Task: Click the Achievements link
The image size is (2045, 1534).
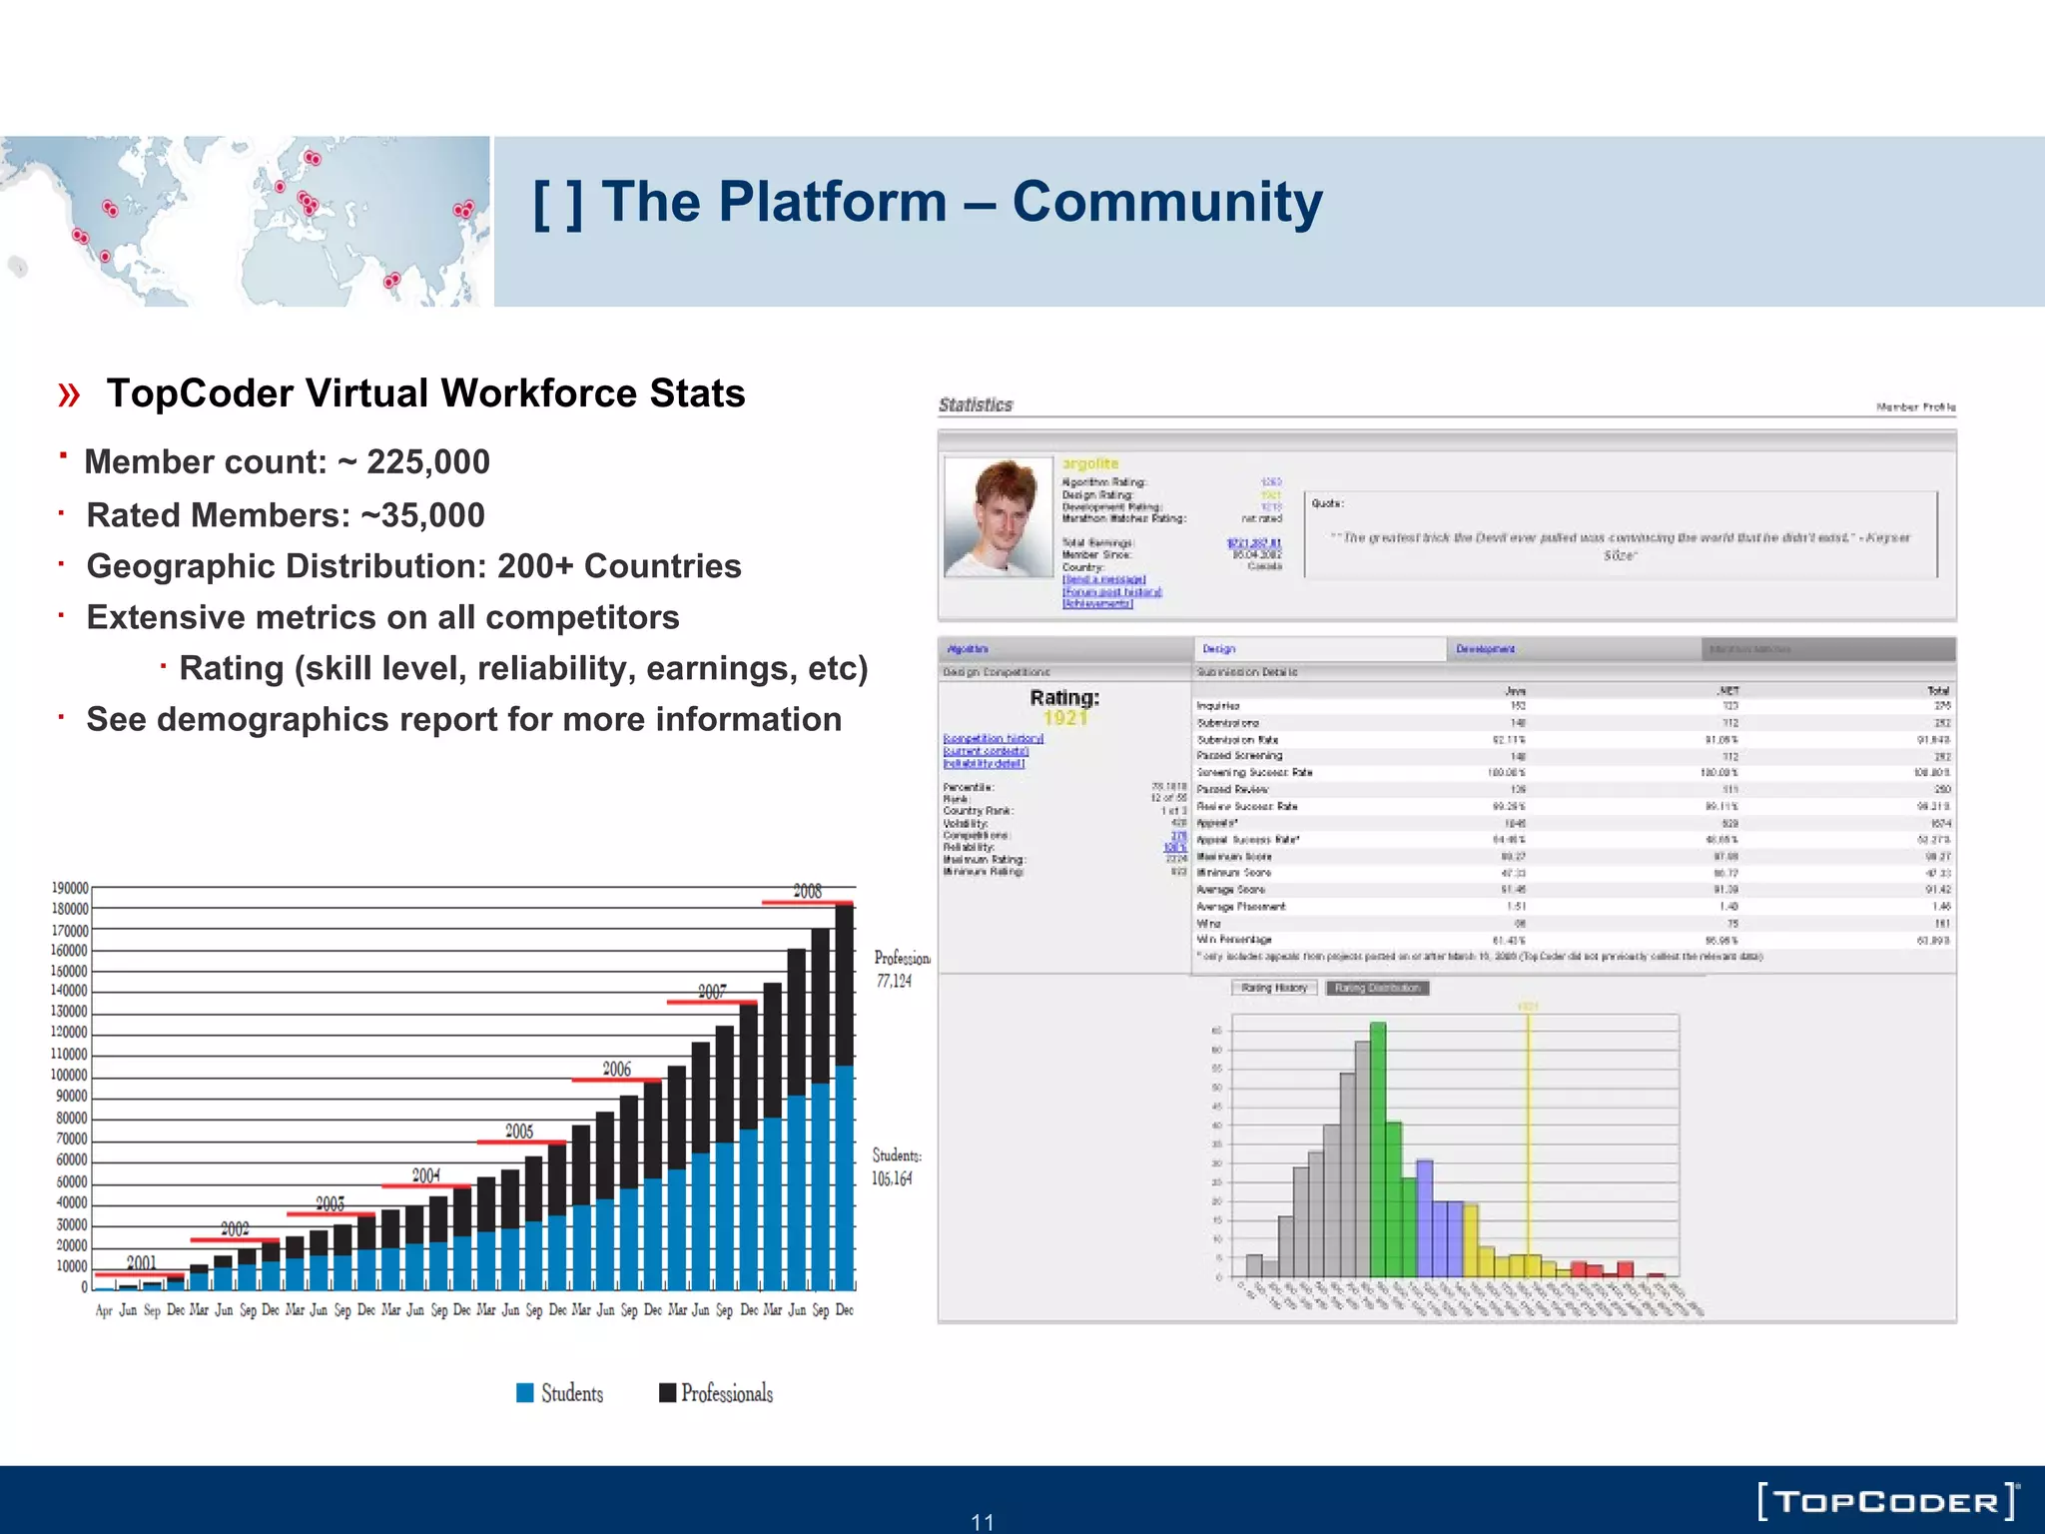Action: (1096, 603)
